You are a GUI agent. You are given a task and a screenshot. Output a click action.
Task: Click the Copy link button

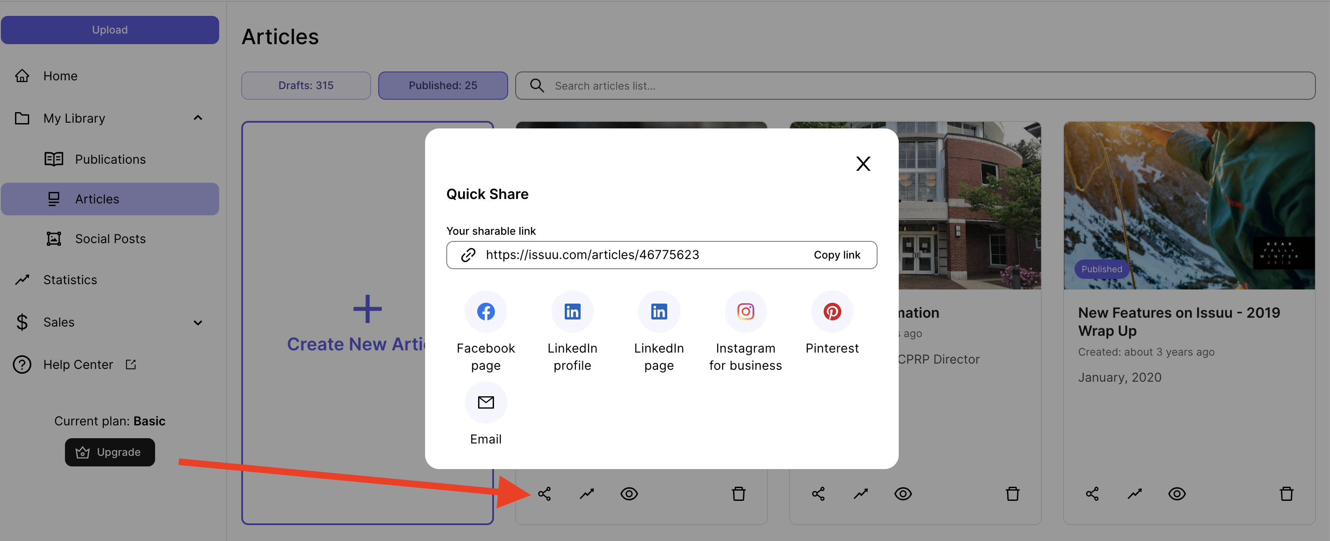tap(836, 255)
